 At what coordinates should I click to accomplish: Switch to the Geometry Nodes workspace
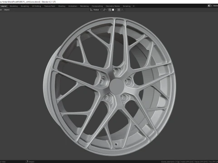113,6
